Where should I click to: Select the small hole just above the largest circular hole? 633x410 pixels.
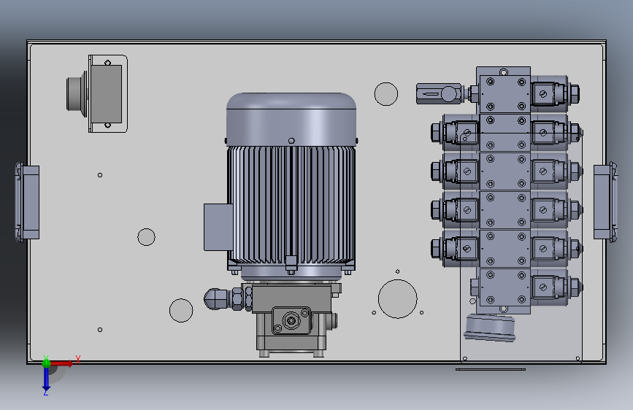coord(398,271)
